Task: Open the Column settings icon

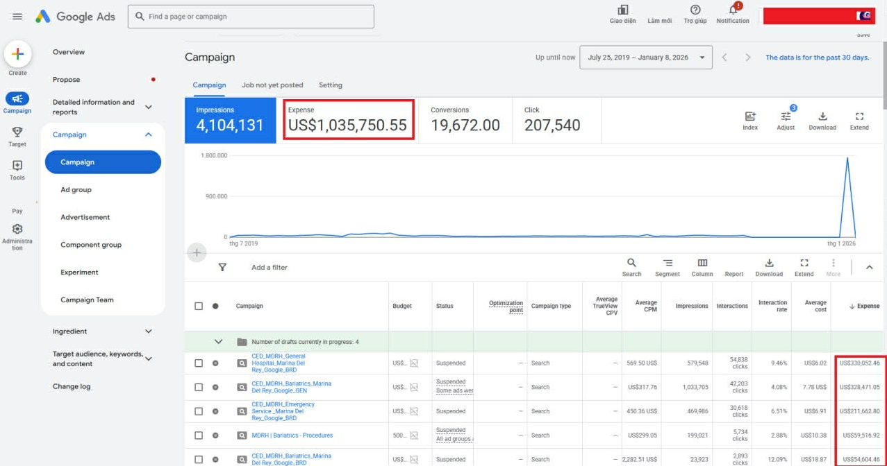Action: pos(702,263)
